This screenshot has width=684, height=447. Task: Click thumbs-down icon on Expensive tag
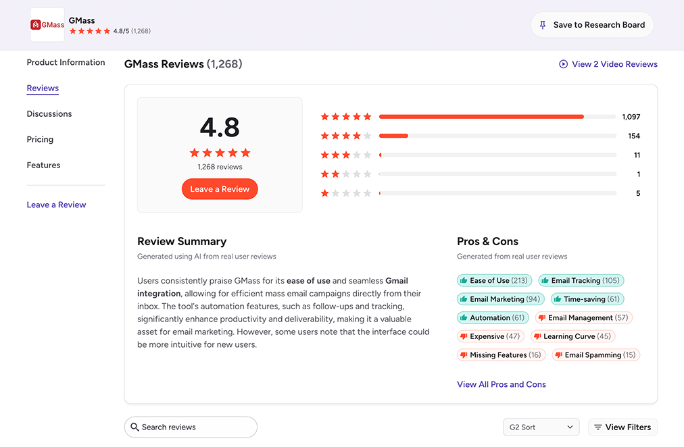point(464,337)
